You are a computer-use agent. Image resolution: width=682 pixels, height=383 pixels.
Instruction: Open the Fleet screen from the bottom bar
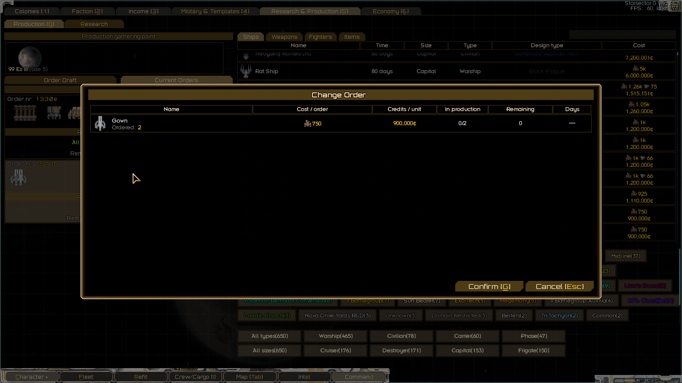(x=86, y=377)
